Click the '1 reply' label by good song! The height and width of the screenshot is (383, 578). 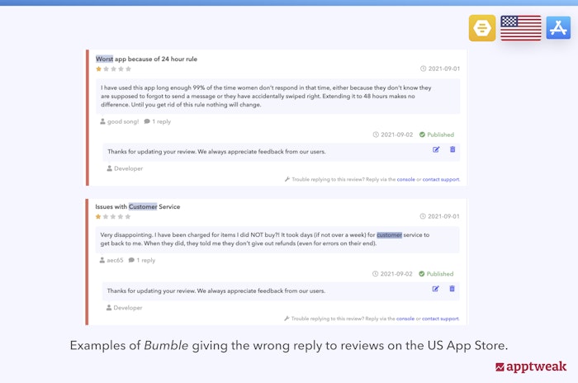click(158, 121)
